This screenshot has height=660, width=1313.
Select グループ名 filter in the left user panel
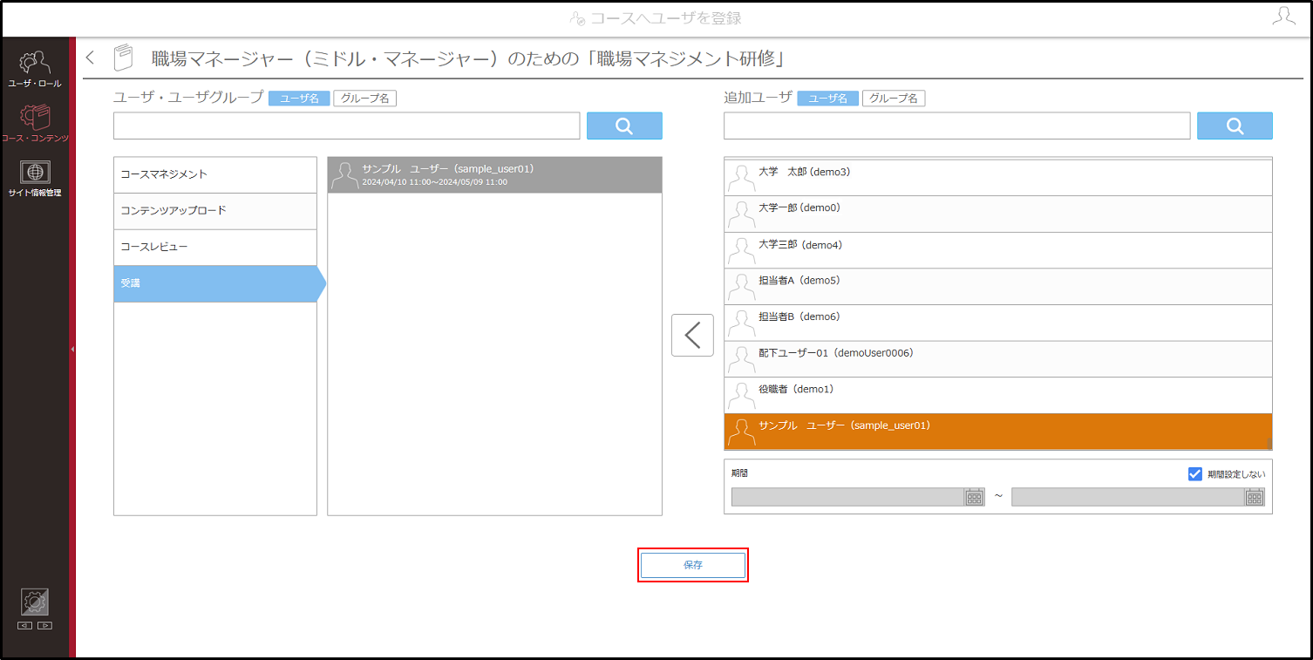tap(365, 99)
